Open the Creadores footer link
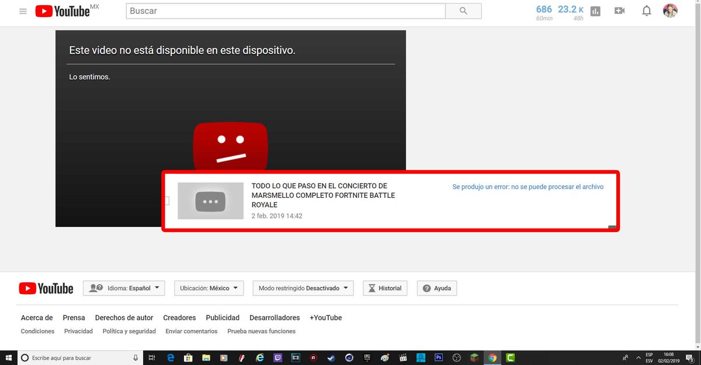Viewport: 701px width, 365px height. coord(179,318)
